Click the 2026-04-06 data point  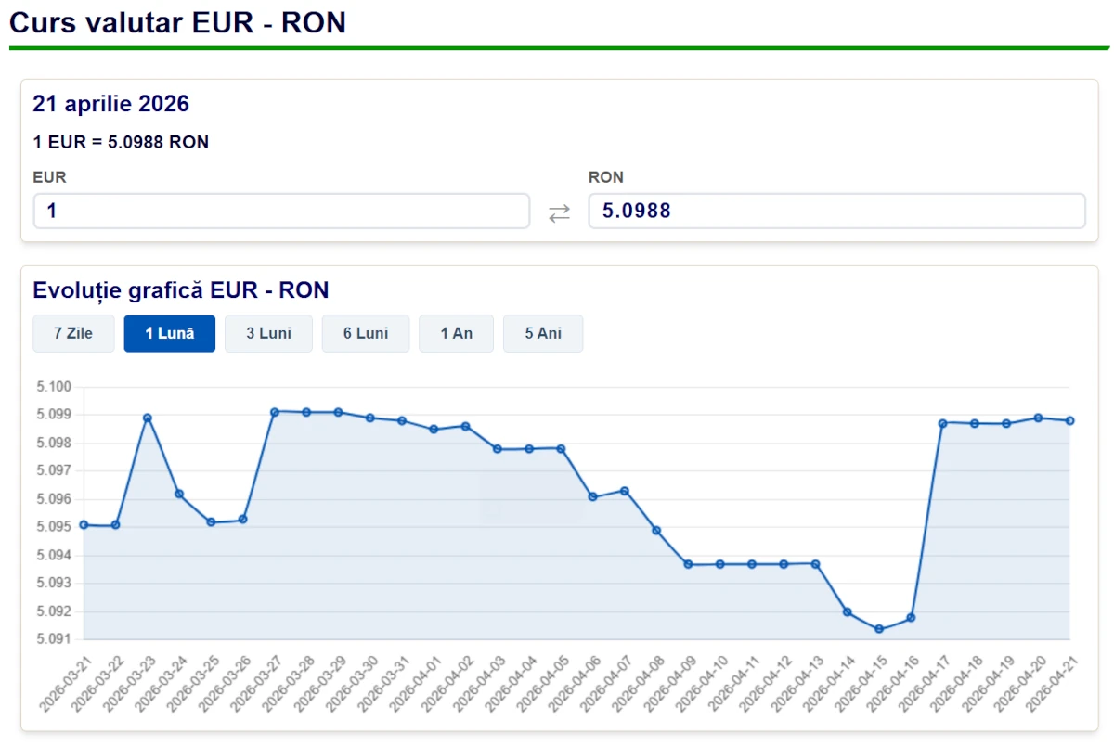point(592,496)
